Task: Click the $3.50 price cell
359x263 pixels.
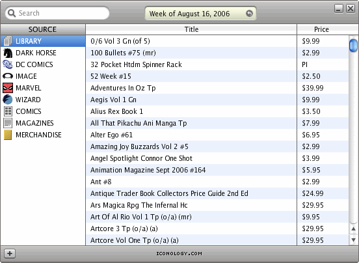Action: tap(323, 111)
